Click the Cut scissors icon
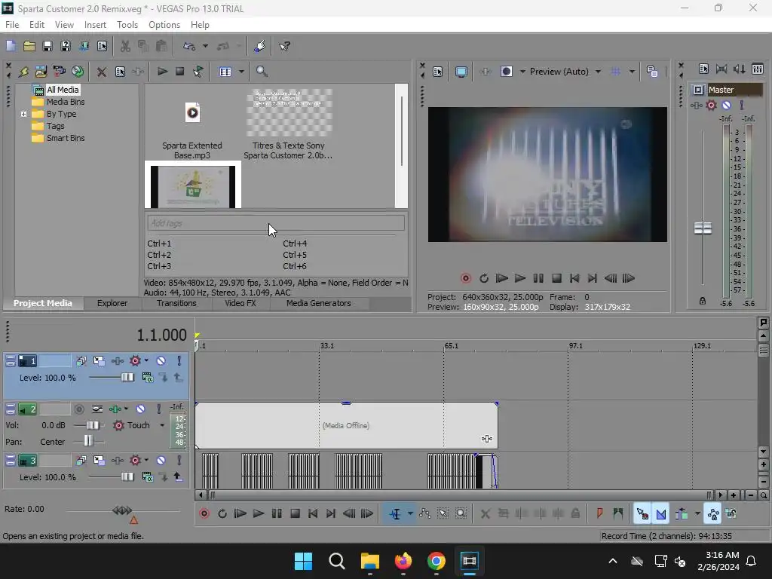Image resolution: width=772 pixels, height=579 pixels. pyautogui.click(x=125, y=46)
